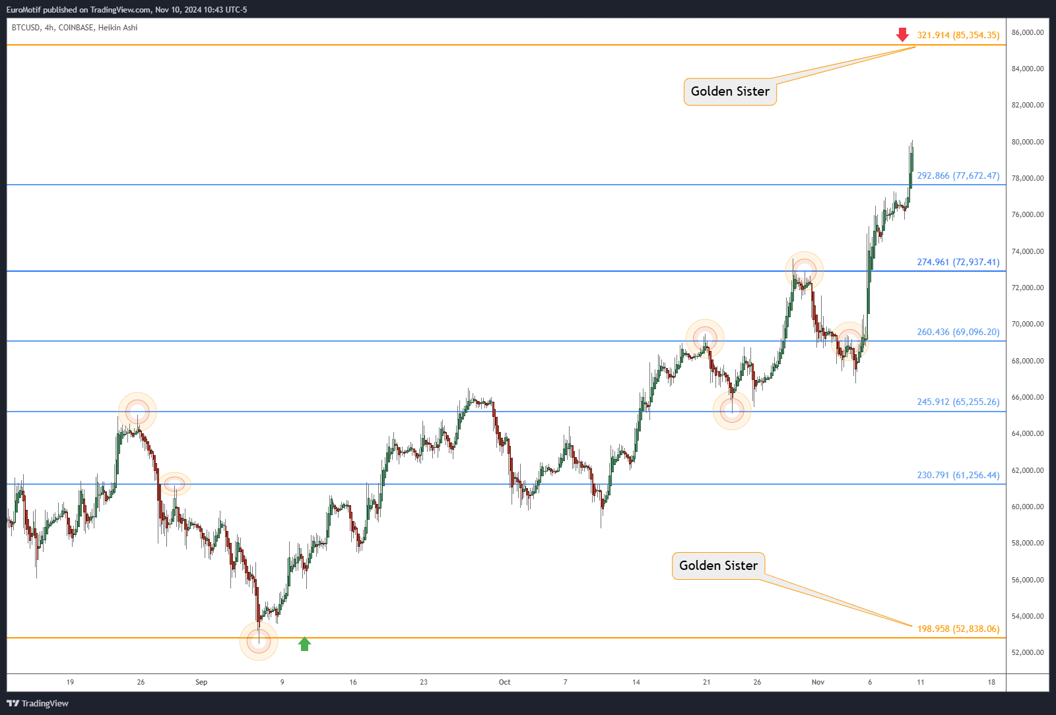The width and height of the screenshot is (1056, 715).
Task: Click the 60,000.00 price axis label
Action: pos(1028,507)
